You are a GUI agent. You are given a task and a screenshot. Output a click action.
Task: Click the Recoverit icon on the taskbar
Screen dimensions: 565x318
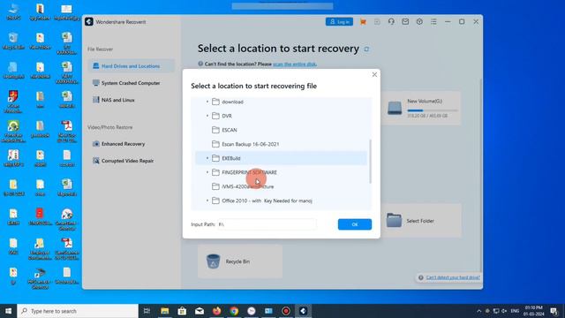point(303,311)
